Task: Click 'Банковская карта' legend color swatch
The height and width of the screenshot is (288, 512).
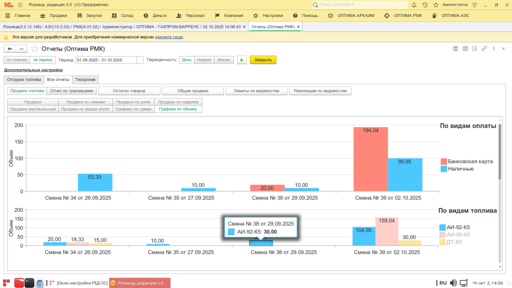Action: coord(443,161)
